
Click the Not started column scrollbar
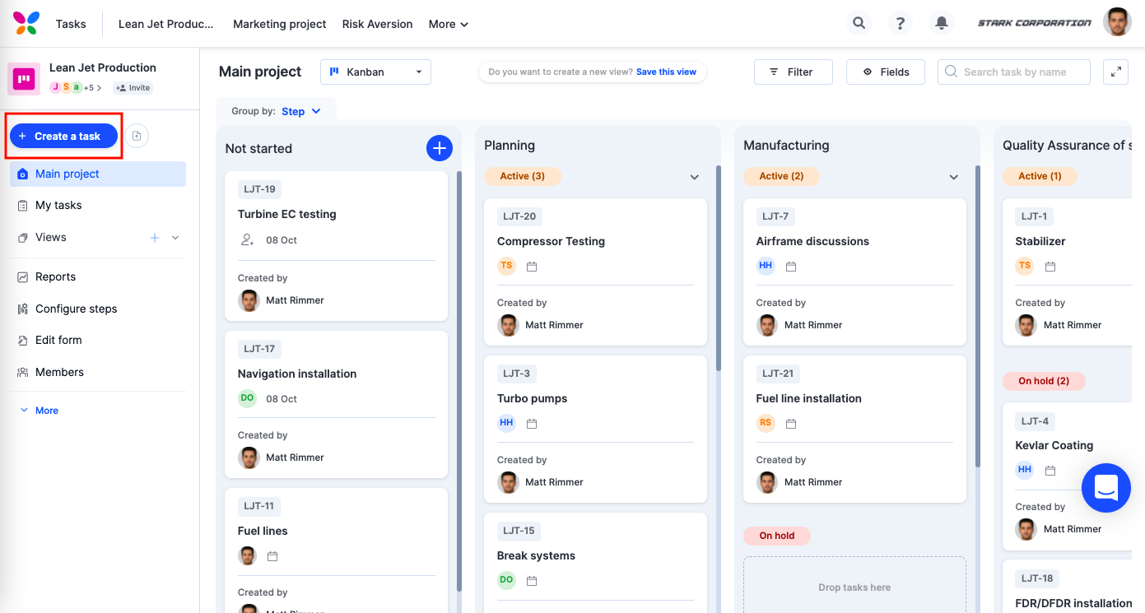(x=459, y=380)
